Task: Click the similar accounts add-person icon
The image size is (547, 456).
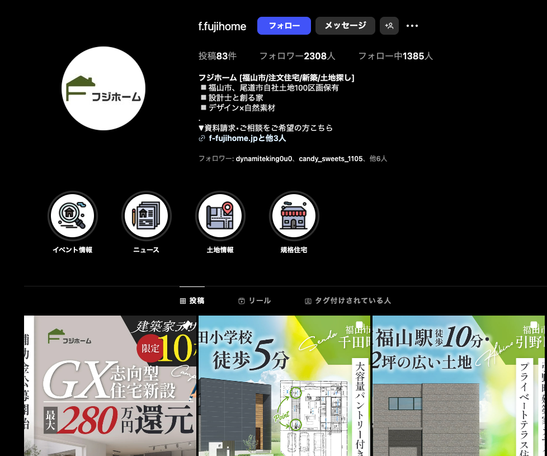Action: click(389, 26)
